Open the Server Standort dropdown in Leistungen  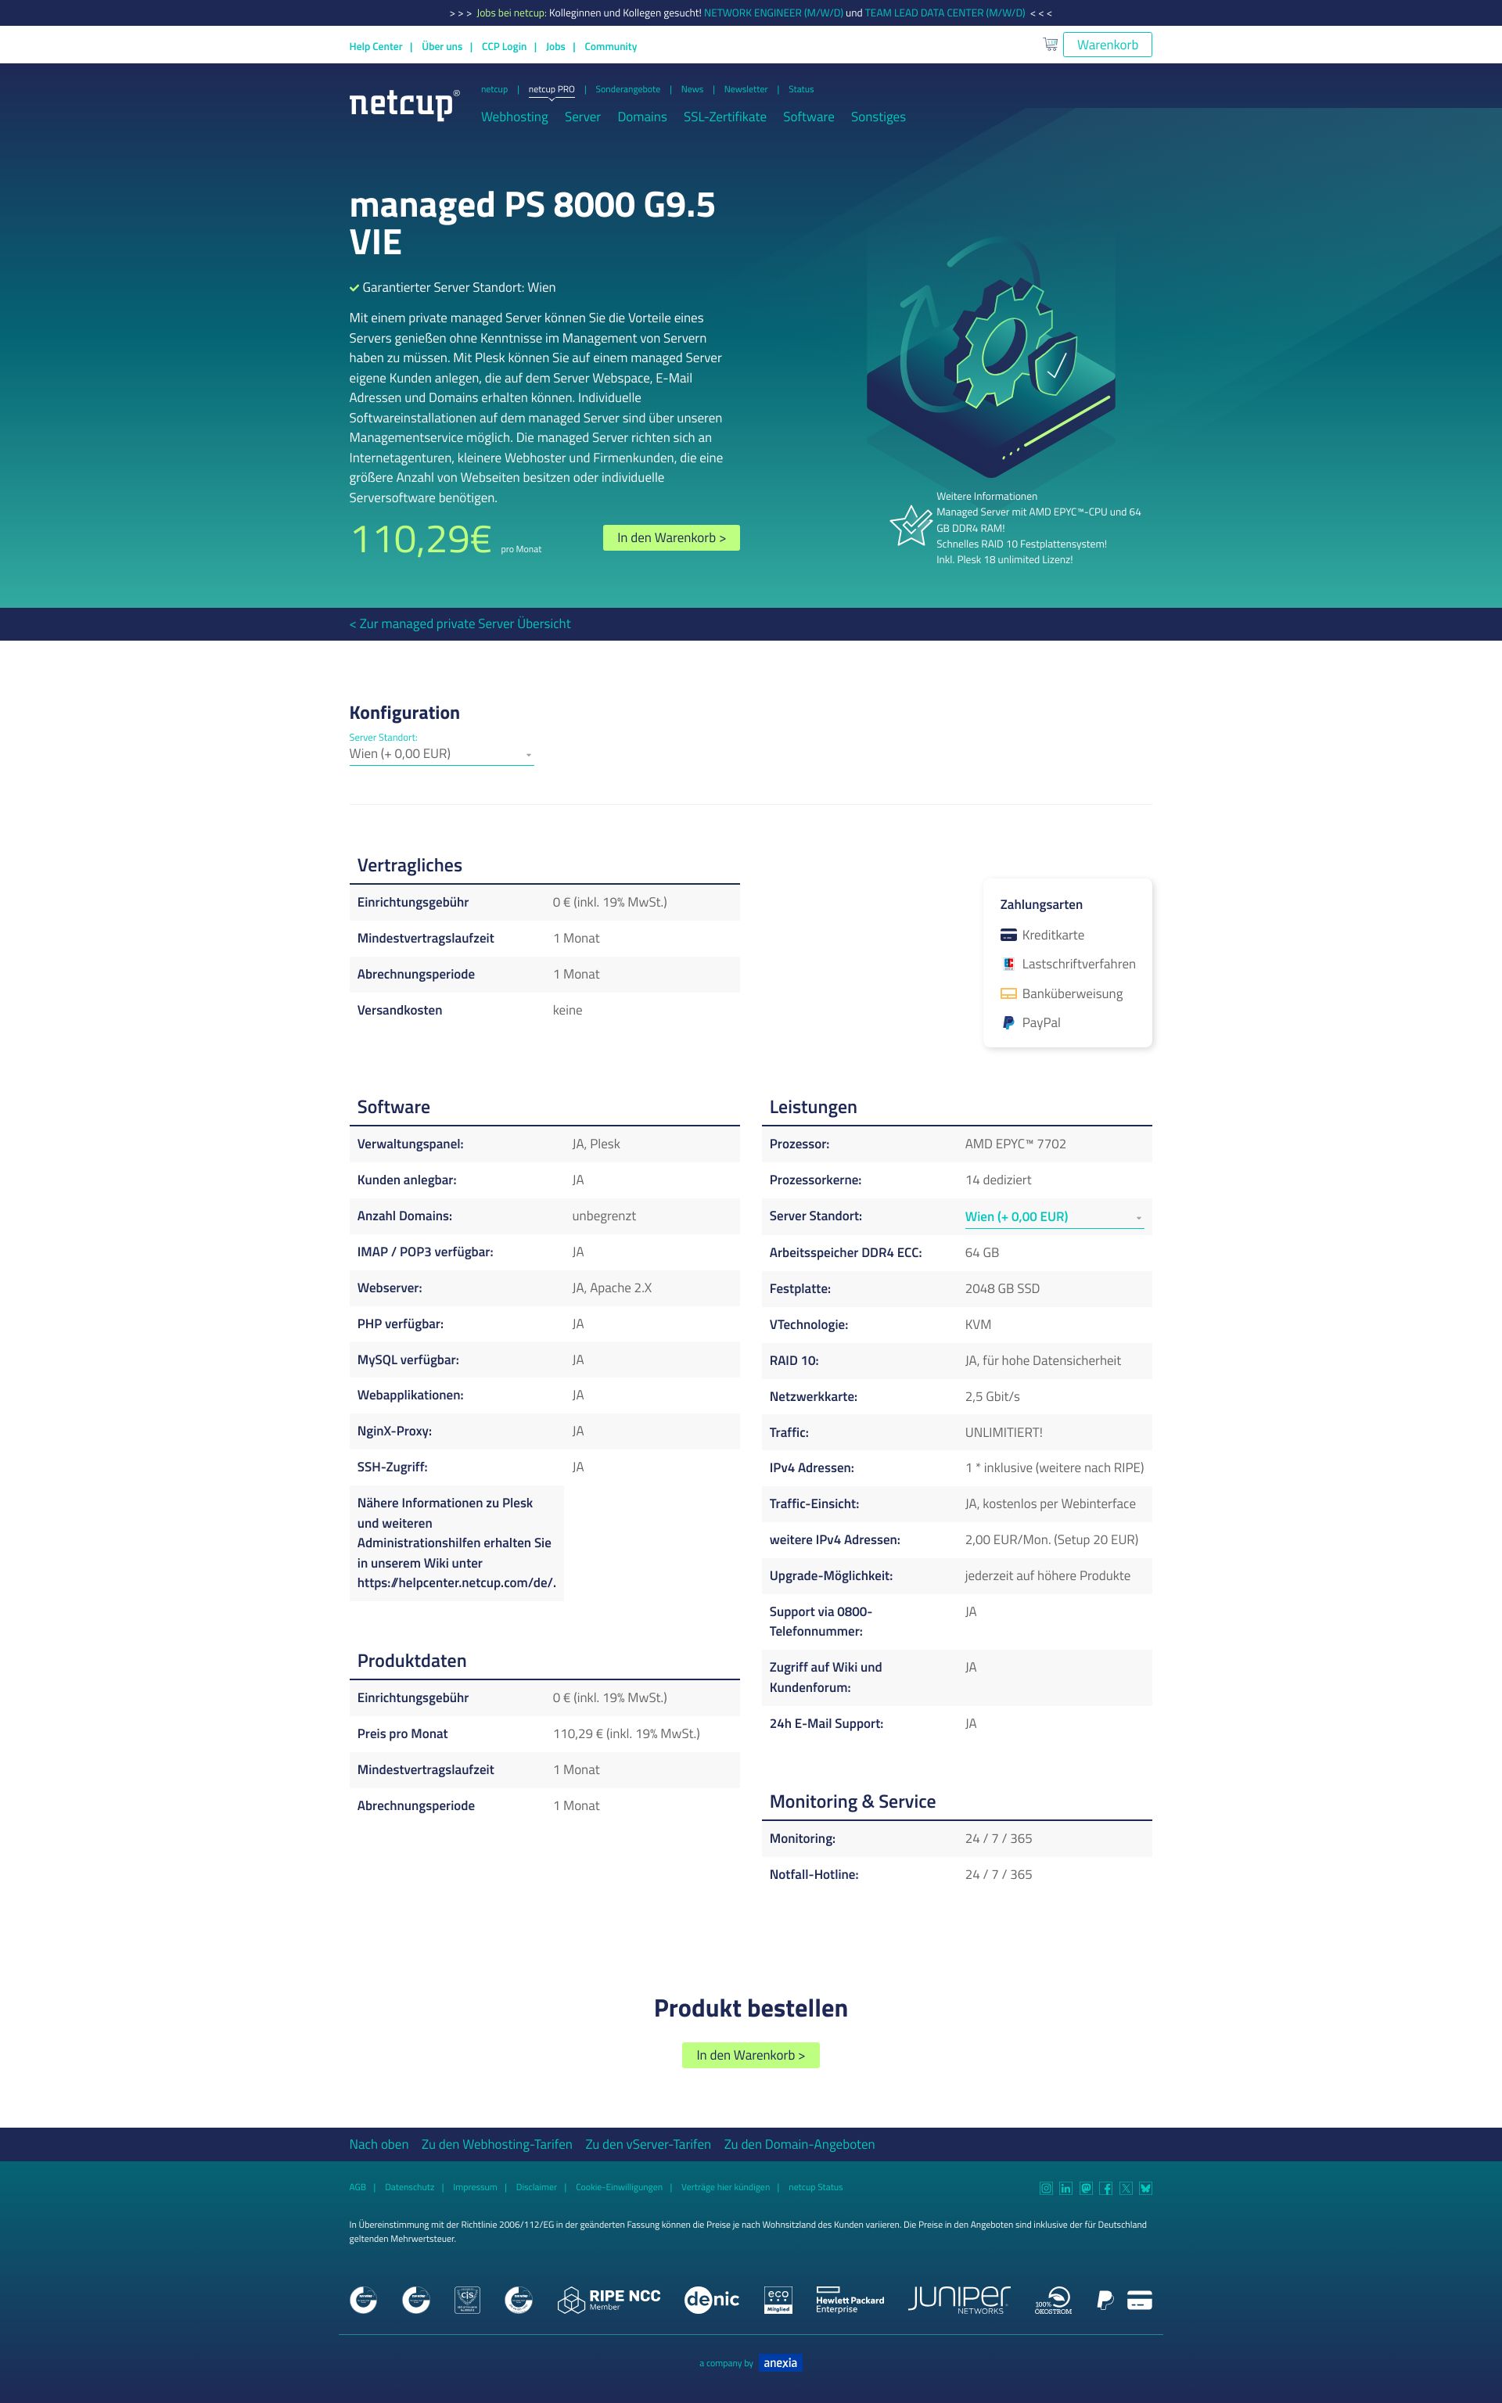coord(1054,1217)
